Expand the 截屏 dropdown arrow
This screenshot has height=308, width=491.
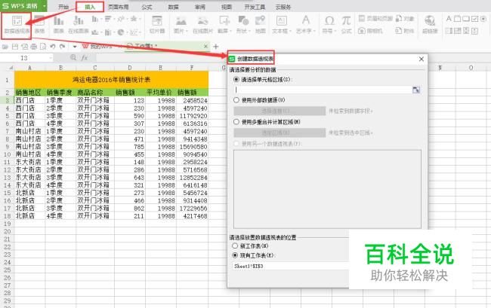(x=230, y=31)
